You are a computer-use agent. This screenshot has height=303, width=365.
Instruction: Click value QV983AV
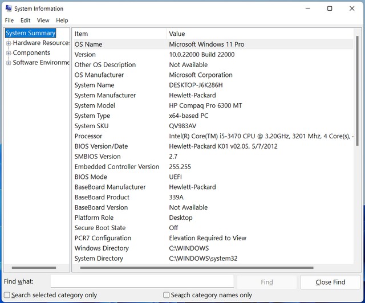pos(182,126)
